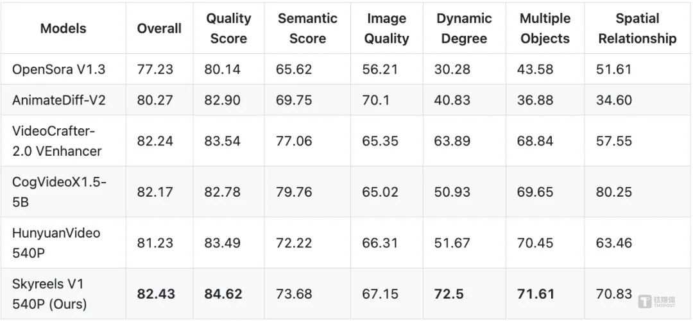Click the Models column header
The width and height of the screenshot is (693, 321).
click(63, 28)
